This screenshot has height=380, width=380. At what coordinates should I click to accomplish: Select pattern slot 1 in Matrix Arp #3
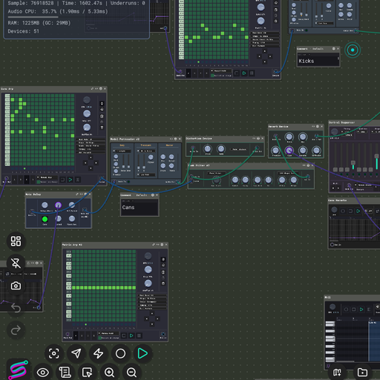(76, 335)
